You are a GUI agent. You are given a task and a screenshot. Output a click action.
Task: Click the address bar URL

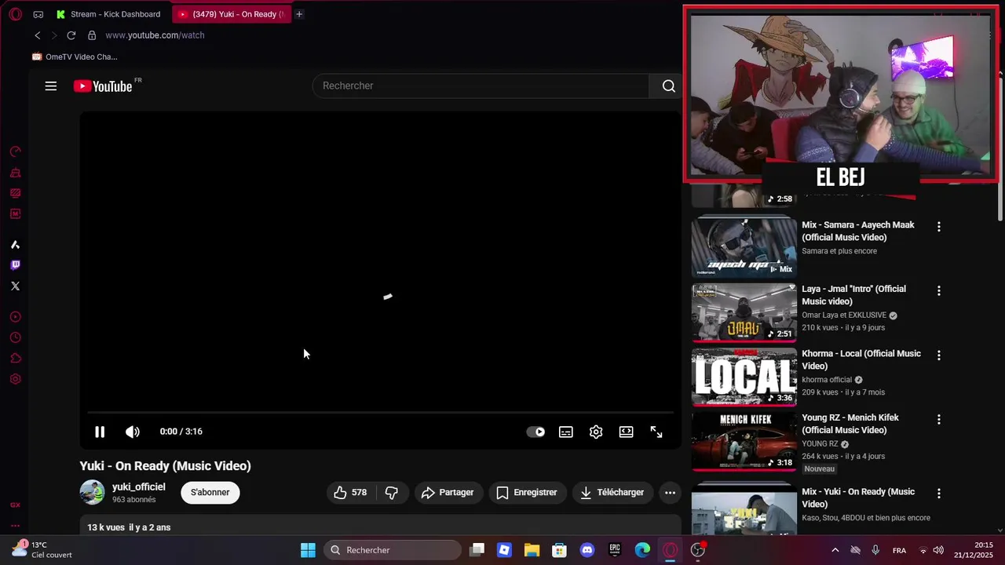(155, 35)
